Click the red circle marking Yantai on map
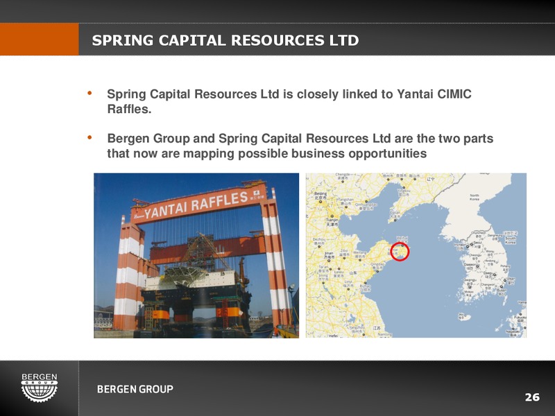Viewport: 555px width, 416px height. click(x=400, y=252)
